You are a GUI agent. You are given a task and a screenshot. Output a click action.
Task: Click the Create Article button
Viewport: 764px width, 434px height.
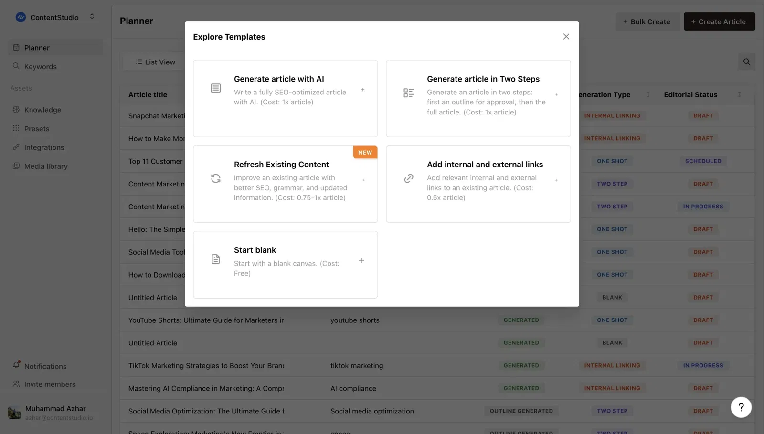pyautogui.click(x=719, y=21)
